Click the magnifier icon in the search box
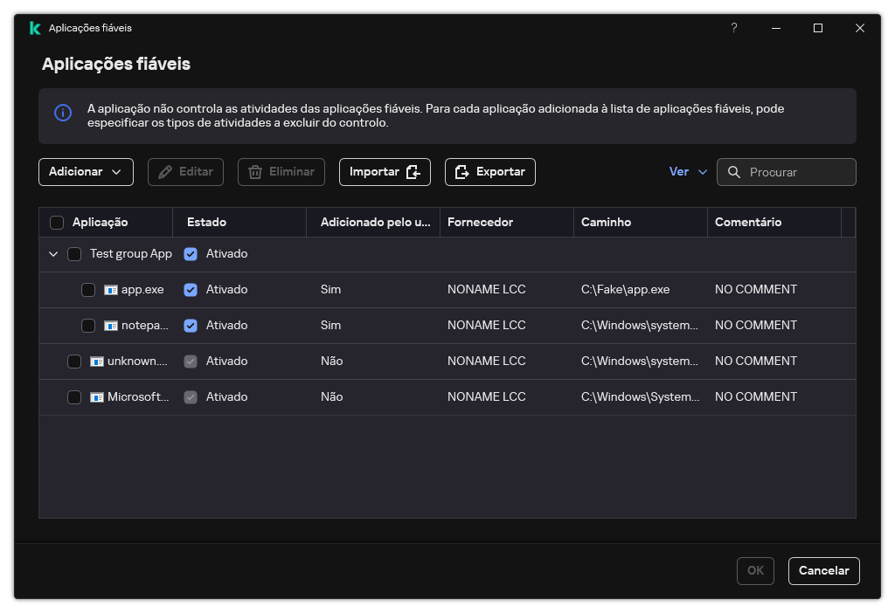Screen dimensions: 895x613 734,172
